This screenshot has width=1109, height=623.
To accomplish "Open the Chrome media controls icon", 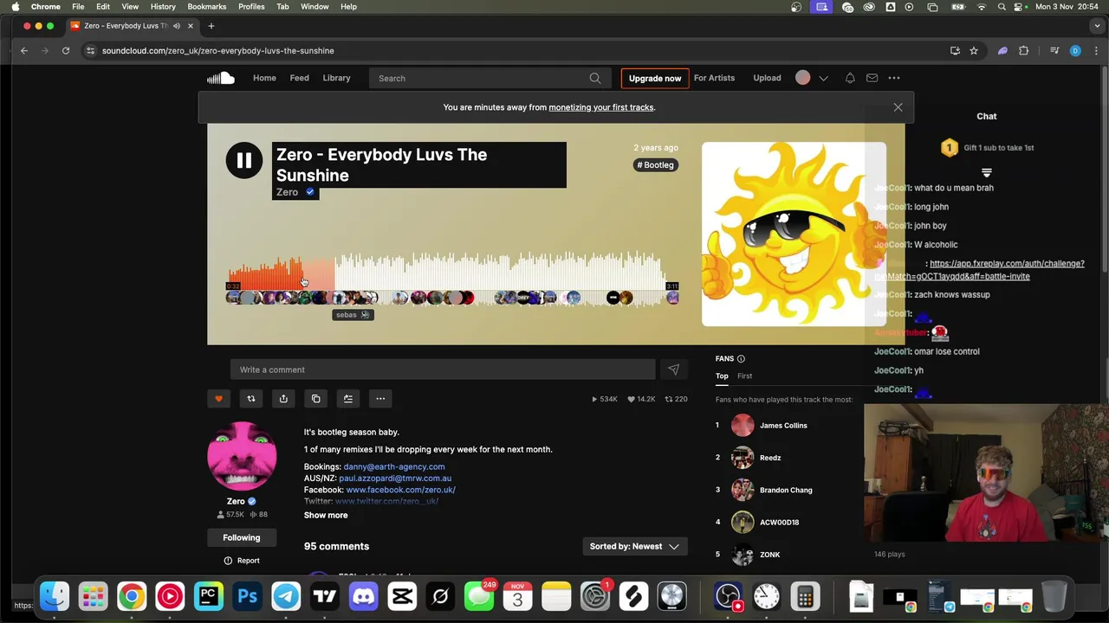I will pos(1054,51).
